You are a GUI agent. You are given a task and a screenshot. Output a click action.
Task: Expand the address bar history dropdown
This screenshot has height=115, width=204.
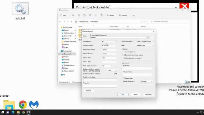(x=142, y=22)
